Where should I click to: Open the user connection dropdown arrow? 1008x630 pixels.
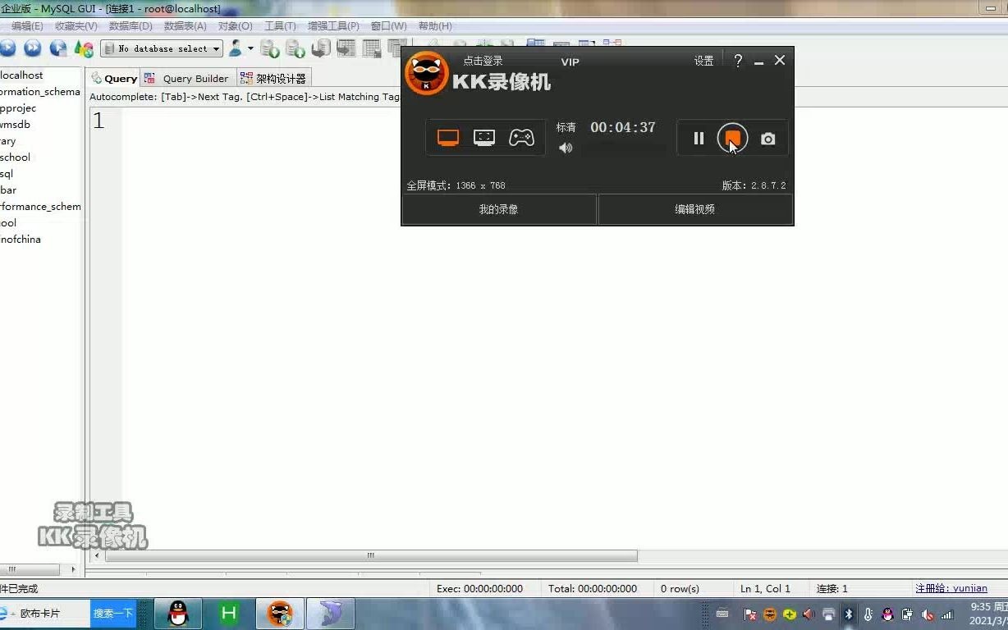point(250,48)
